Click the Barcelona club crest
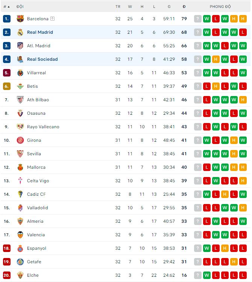The height and width of the screenshot is (282, 252). pos(20,19)
